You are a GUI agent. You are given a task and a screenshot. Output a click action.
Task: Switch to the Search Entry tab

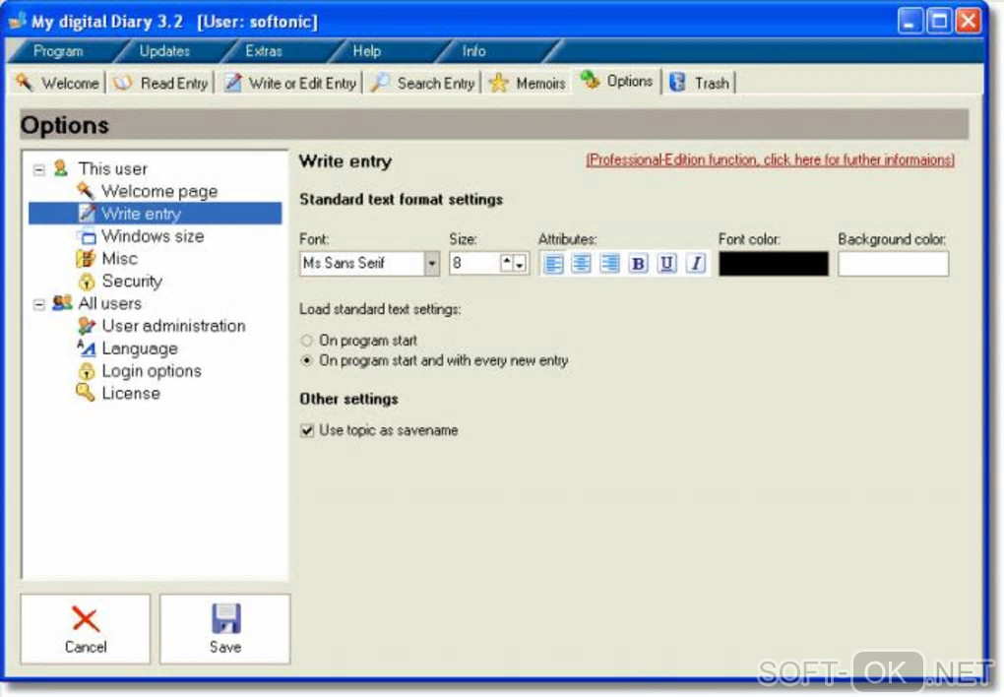pos(422,84)
